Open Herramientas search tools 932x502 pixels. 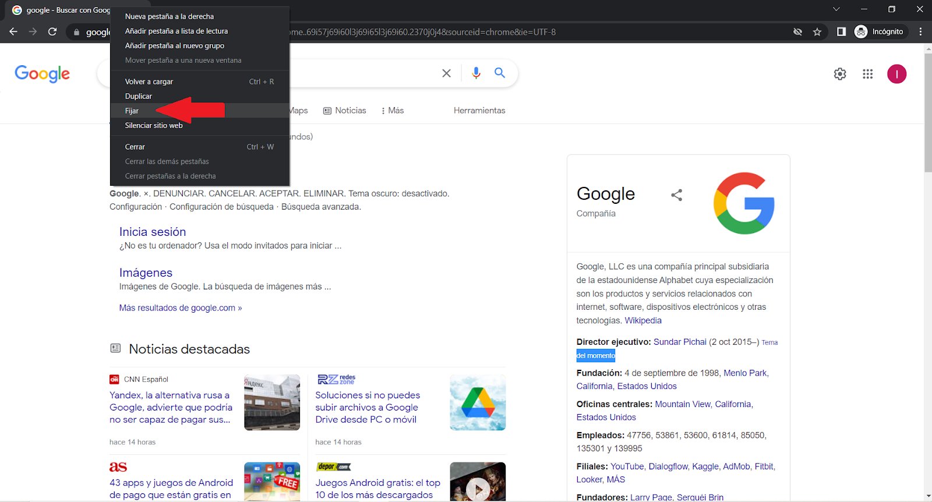pyautogui.click(x=479, y=111)
